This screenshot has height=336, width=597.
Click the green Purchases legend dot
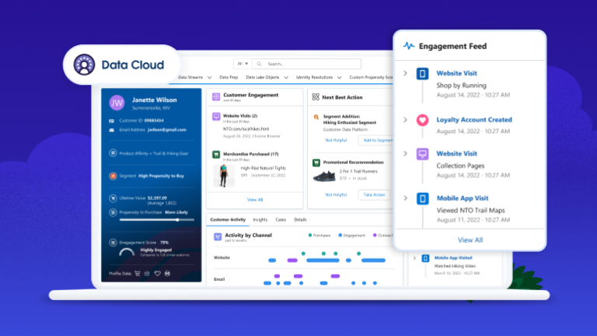(310, 235)
